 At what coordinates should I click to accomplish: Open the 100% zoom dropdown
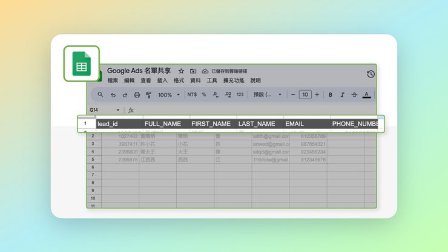click(x=169, y=95)
